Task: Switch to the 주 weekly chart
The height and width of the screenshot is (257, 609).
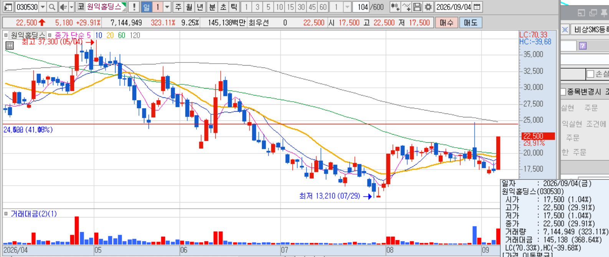Action: [x=178, y=7]
